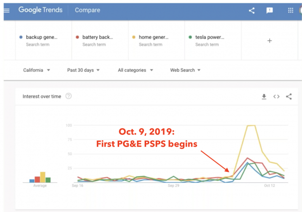Click the header share icon
The image size is (302, 212).
252,10
